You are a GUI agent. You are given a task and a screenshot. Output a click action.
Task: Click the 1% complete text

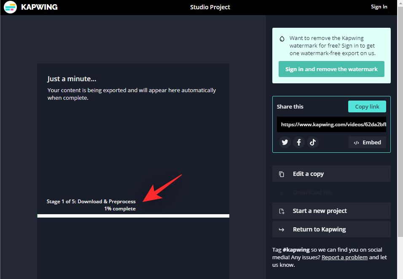[x=120, y=209]
